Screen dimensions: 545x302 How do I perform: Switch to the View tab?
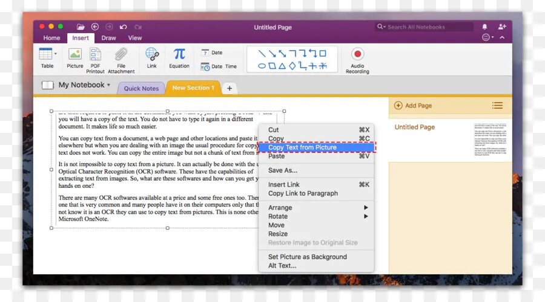(x=135, y=38)
